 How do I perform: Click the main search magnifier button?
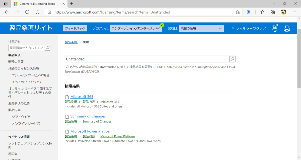[232, 59]
